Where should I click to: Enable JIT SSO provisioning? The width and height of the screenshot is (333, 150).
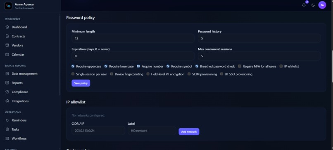tap(222, 74)
